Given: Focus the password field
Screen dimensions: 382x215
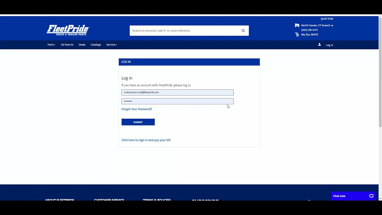Looking at the screenshot, I should click(x=178, y=101).
